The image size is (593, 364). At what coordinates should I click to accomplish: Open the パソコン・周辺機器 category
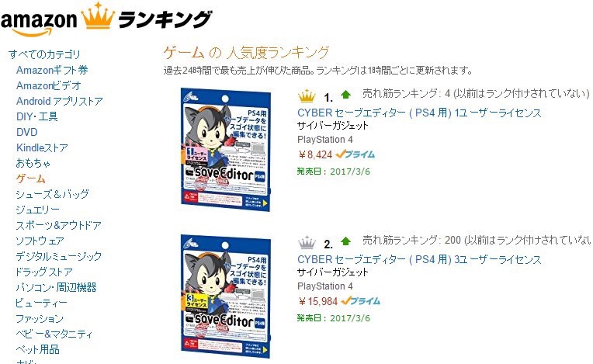click(x=56, y=287)
